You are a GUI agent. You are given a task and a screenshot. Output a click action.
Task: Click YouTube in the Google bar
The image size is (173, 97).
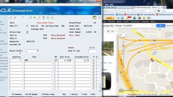(111, 22)
